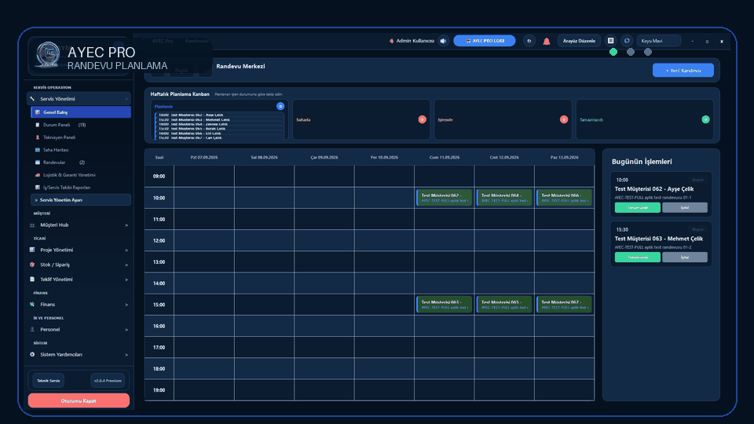The height and width of the screenshot is (424, 754).
Task: Mark Test Müşterisi 063 - Mehmet Çelik as Tamamlandı
Action: coord(637,258)
